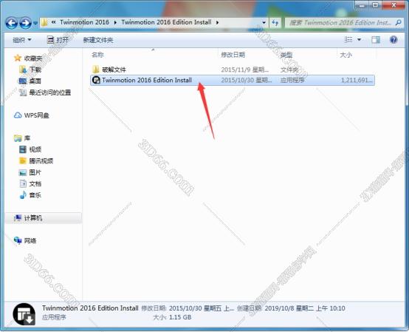Click the 1,211,691 size cell
This screenshot has width=409, height=332.
[357, 80]
